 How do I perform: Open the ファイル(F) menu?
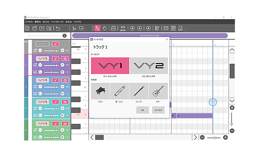tap(29, 22)
